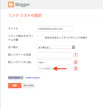The height and width of the screenshot is (109, 103).
Task: Move twitter-square up with the up arrow
Action: [x=21, y=78]
